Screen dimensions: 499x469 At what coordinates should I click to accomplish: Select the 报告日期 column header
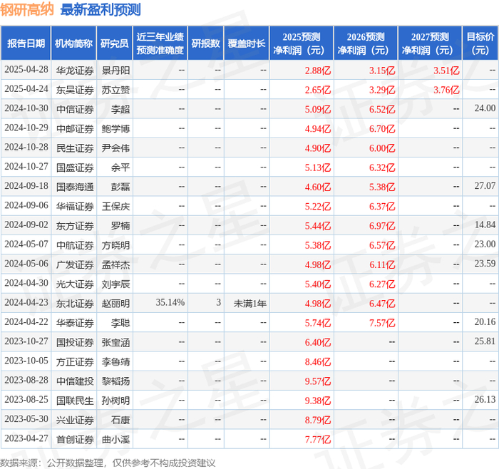(26, 43)
